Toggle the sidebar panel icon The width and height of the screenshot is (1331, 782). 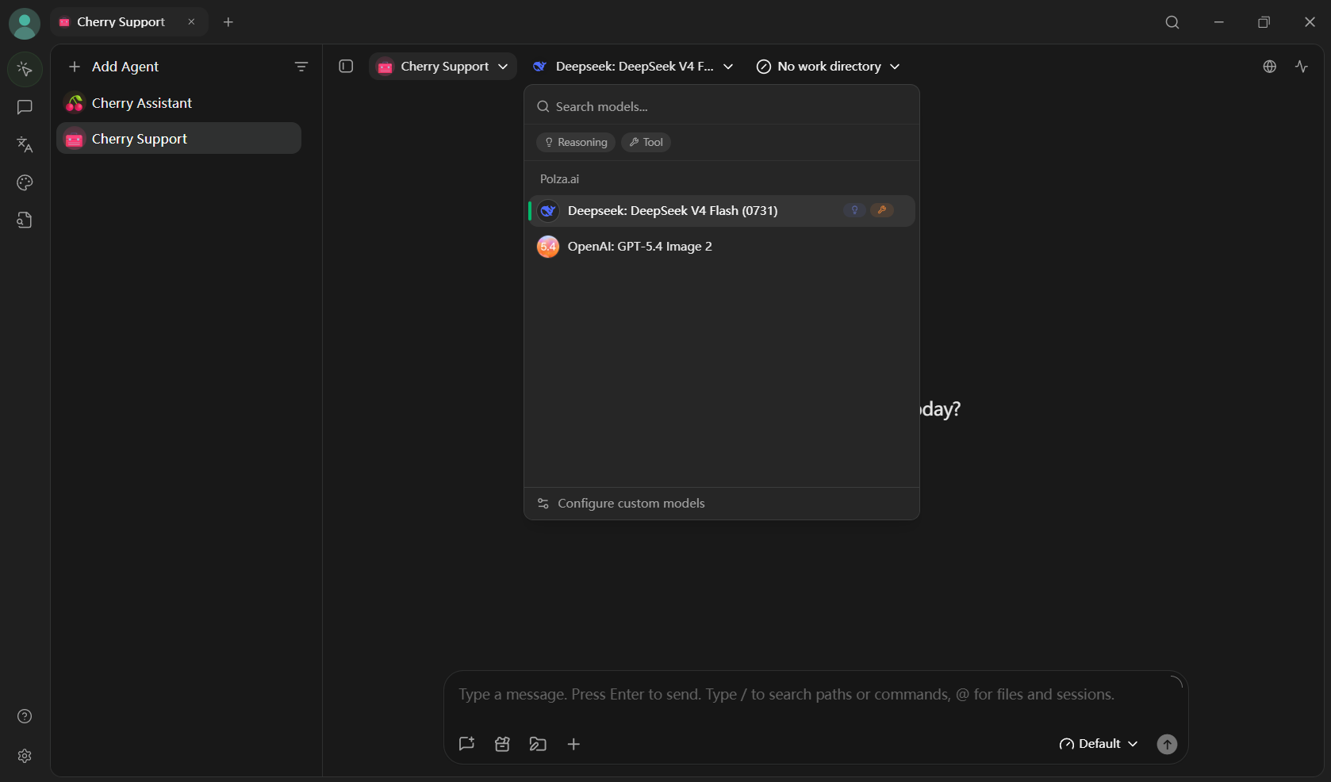(346, 67)
